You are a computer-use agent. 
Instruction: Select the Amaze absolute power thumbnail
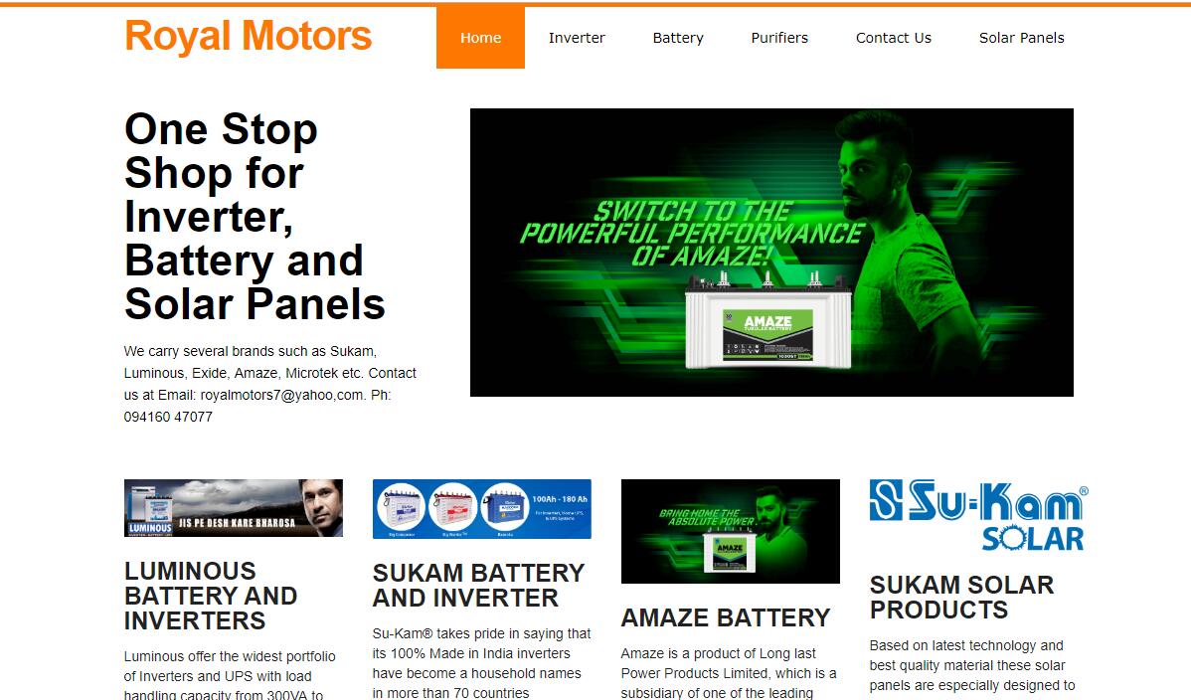tap(730, 531)
